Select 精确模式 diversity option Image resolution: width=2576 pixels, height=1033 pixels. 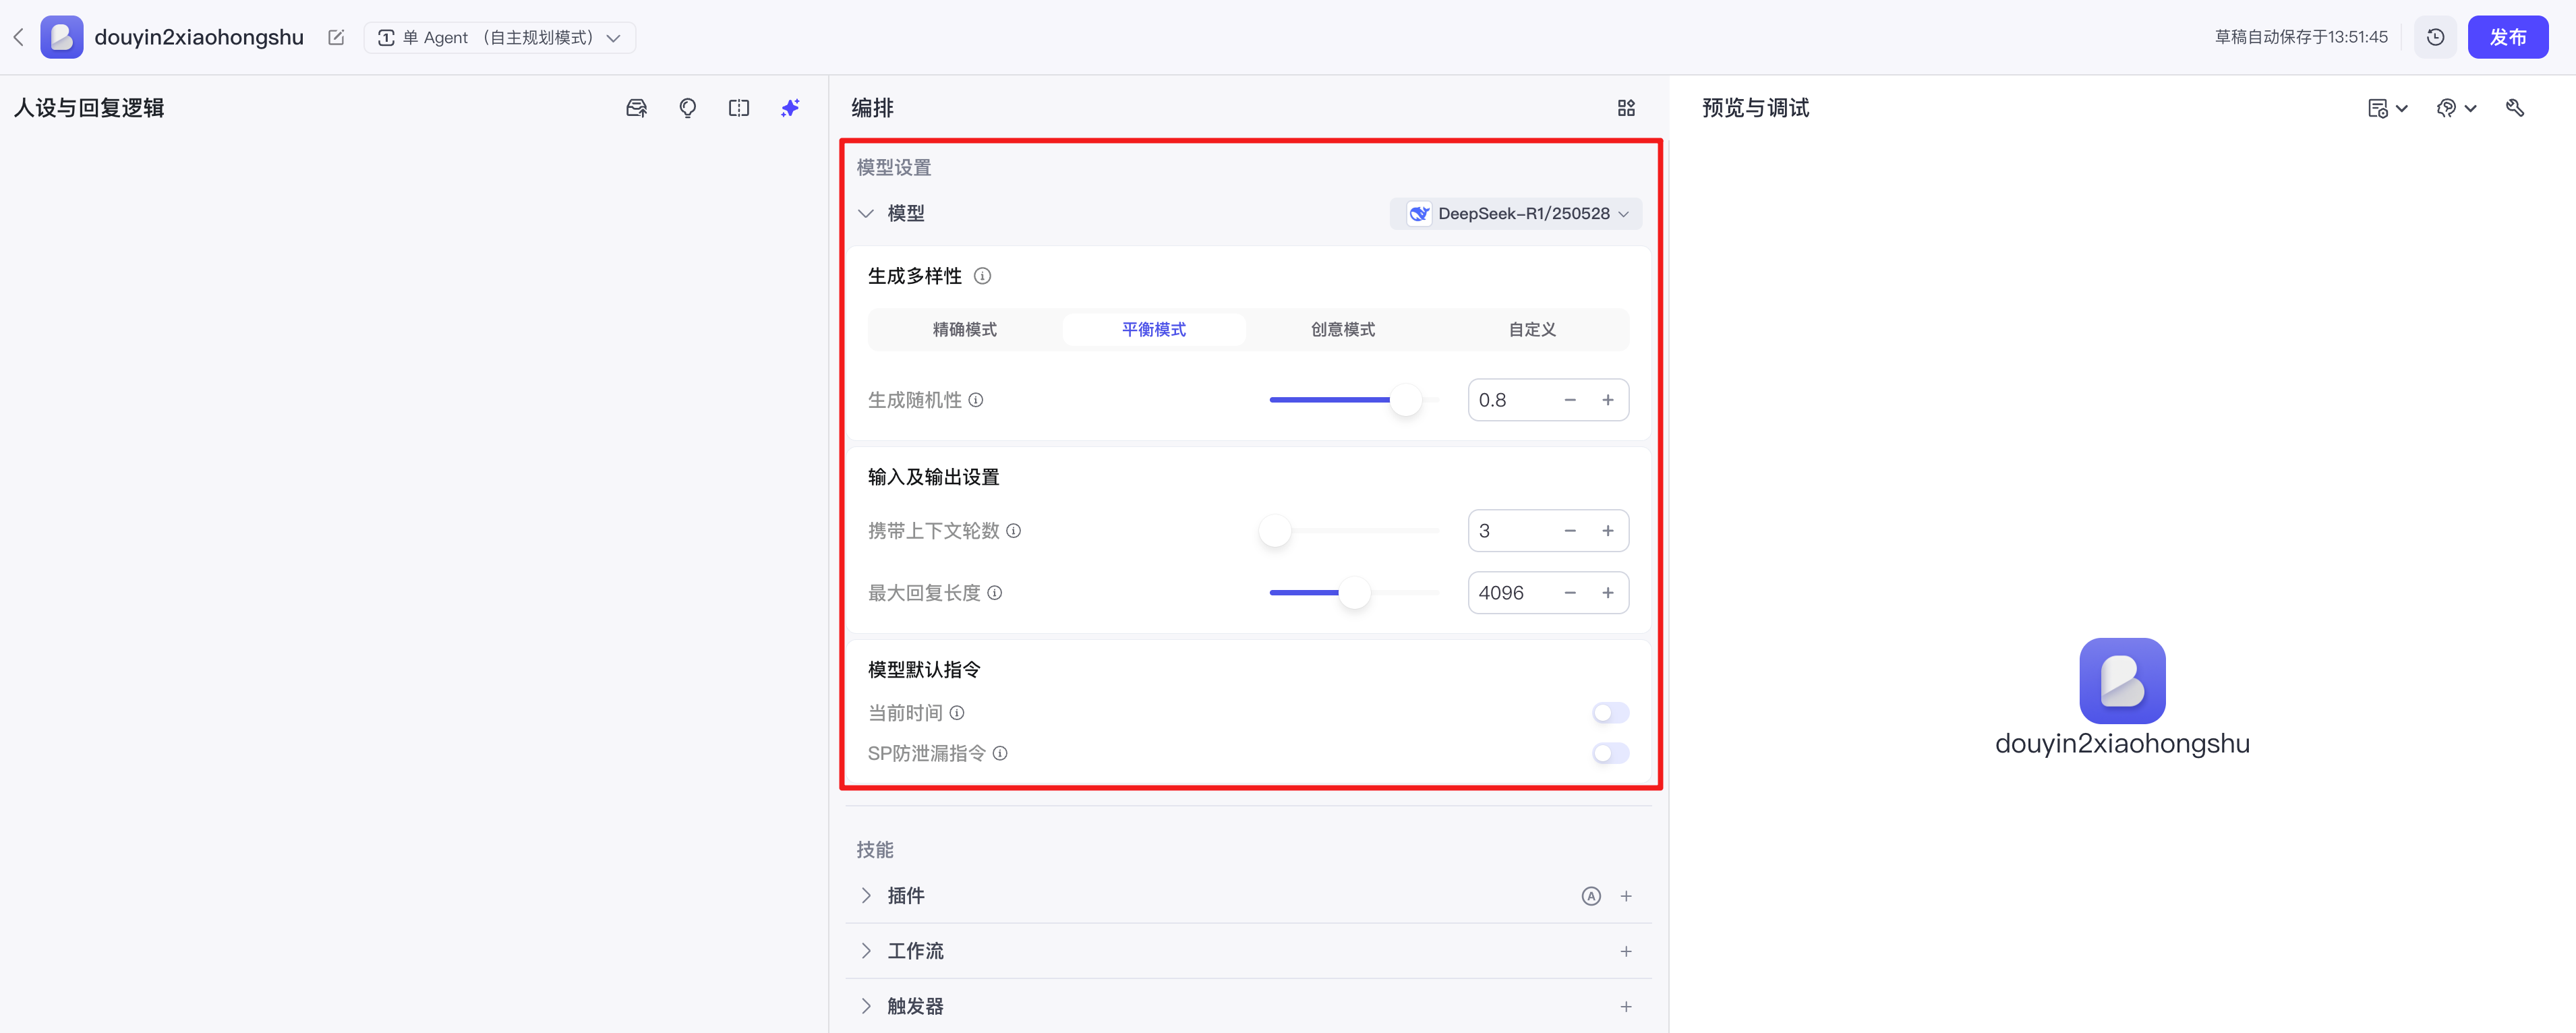[964, 329]
